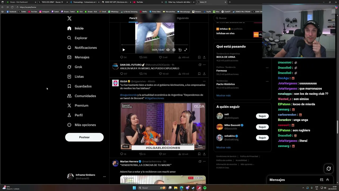Screen dimensions: 339x191
Task: Click Grok icon on DAN DEL FUTURO post
Action: [x=200, y=65]
